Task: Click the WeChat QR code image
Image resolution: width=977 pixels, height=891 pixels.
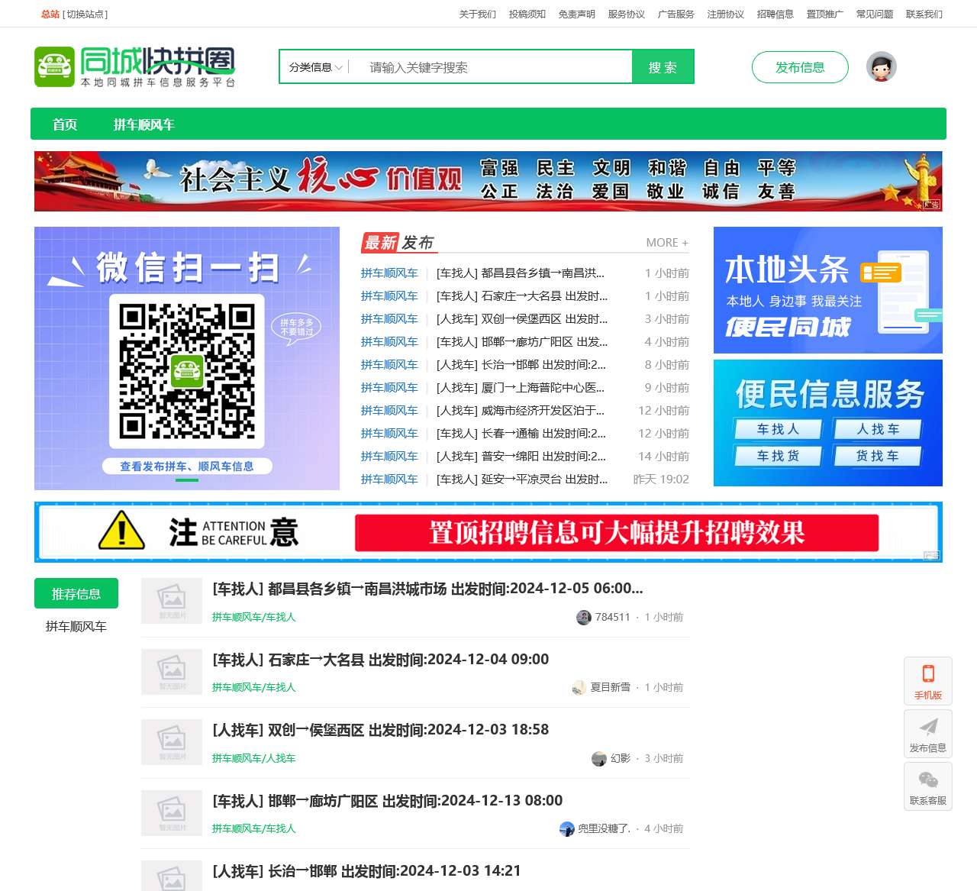Action: [187, 371]
